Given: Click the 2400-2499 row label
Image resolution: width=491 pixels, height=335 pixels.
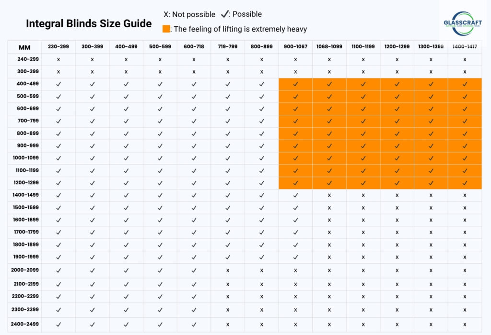Looking at the screenshot, I should click(25, 324).
